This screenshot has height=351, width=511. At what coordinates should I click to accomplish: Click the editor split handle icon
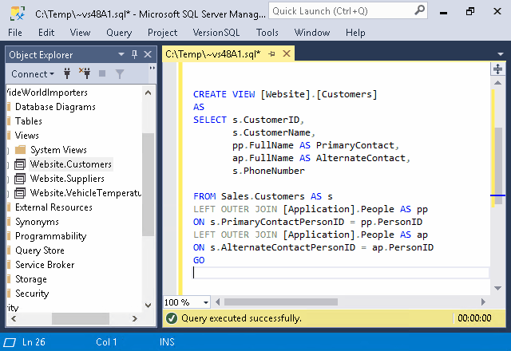497,71
